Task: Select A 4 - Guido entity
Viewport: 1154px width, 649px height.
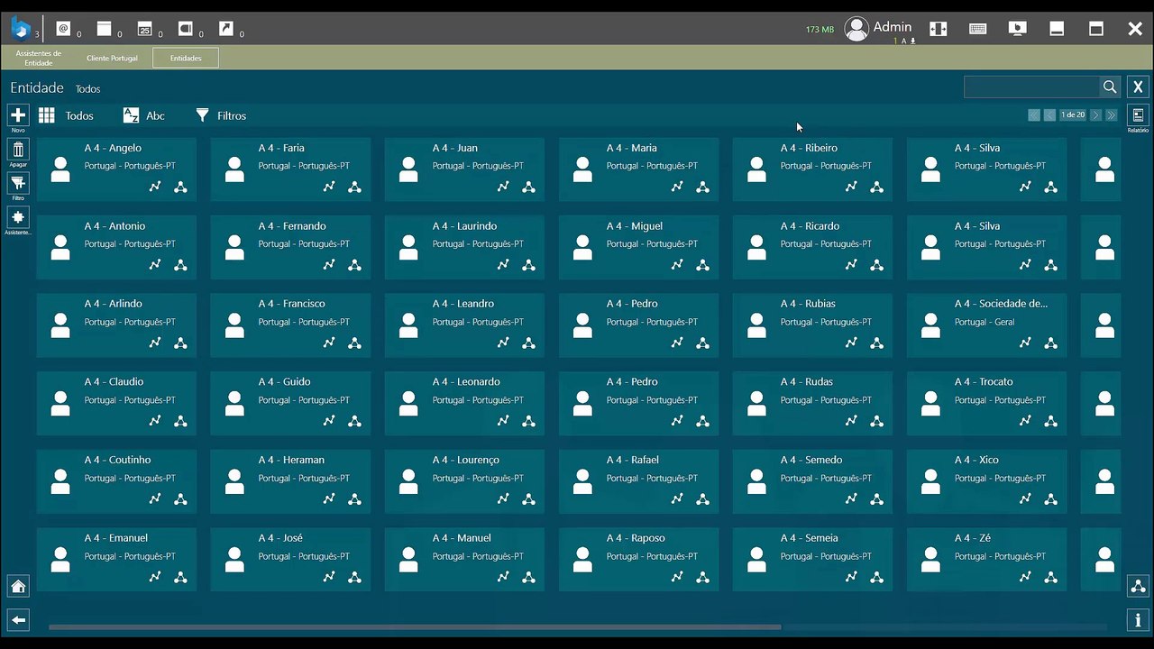Action: (290, 403)
